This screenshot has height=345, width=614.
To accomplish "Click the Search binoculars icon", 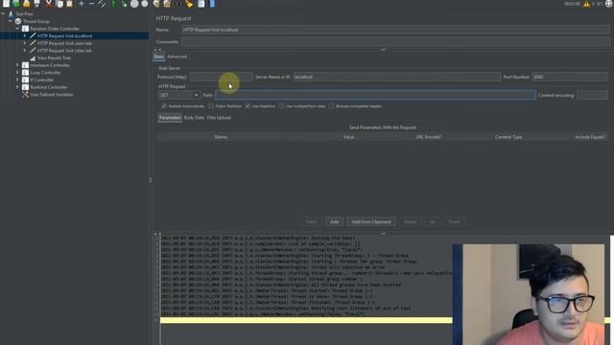I will [x=178, y=4].
